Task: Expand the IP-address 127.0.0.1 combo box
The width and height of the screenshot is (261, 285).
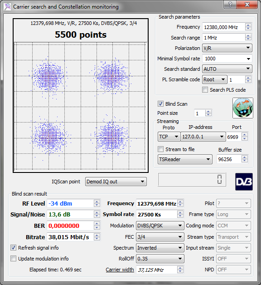Action: [203, 137]
